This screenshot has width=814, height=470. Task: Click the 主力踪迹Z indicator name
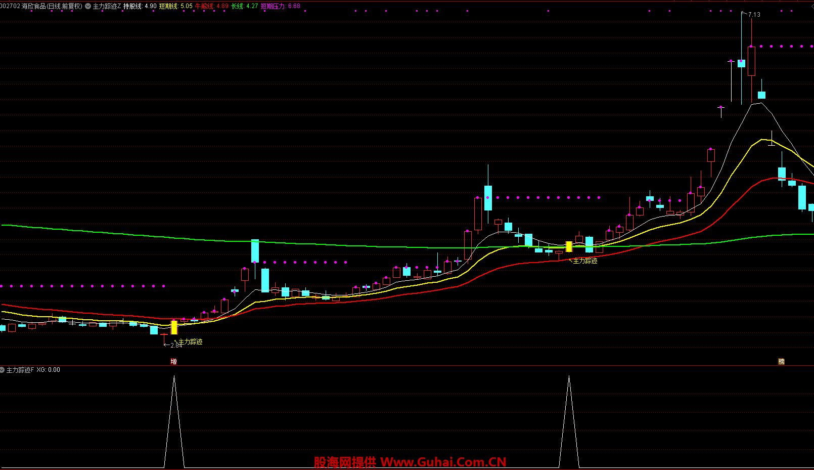click(107, 7)
